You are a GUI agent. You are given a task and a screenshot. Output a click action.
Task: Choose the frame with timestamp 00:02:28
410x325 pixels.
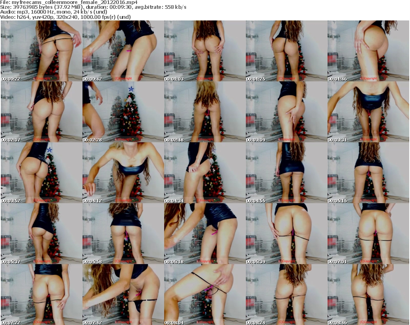pos(123,112)
